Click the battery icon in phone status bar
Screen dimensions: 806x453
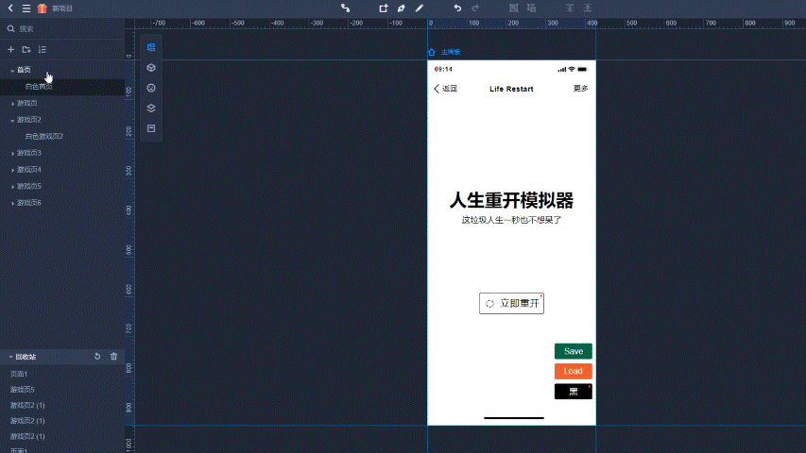point(582,69)
